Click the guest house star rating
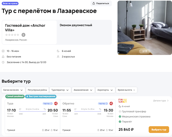The image size is (172, 137). click(x=12, y=35)
